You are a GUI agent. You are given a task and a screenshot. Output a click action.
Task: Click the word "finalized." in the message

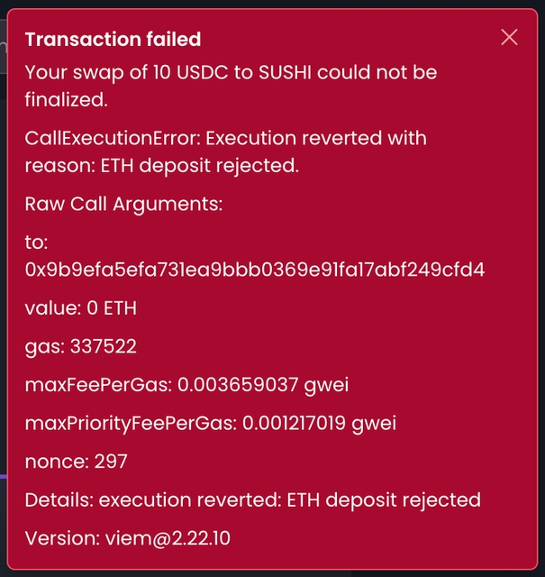(x=66, y=99)
